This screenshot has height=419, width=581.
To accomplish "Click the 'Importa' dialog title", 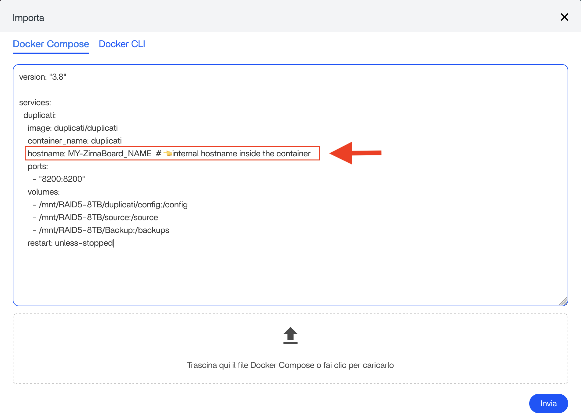I will [x=28, y=18].
